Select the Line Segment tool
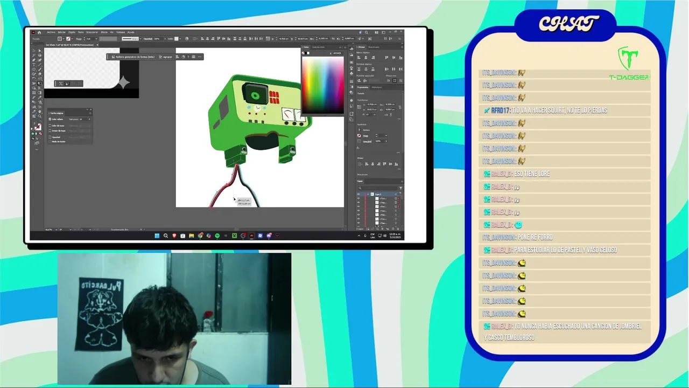 (40, 65)
